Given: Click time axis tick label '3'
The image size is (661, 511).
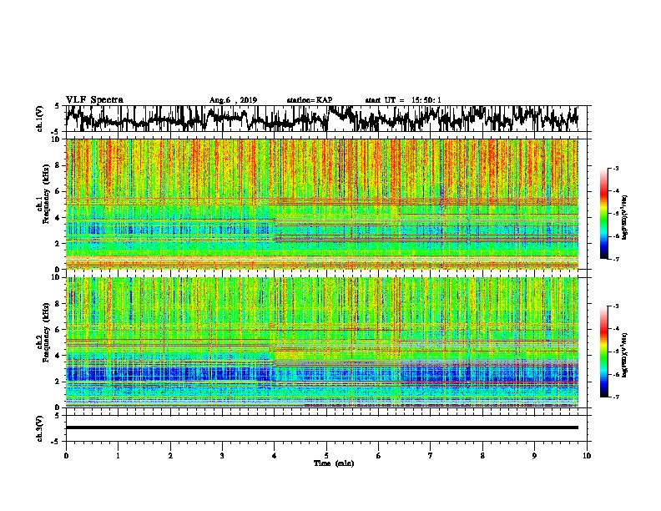Looking at the screenshot, I should (x=222, y=456).
